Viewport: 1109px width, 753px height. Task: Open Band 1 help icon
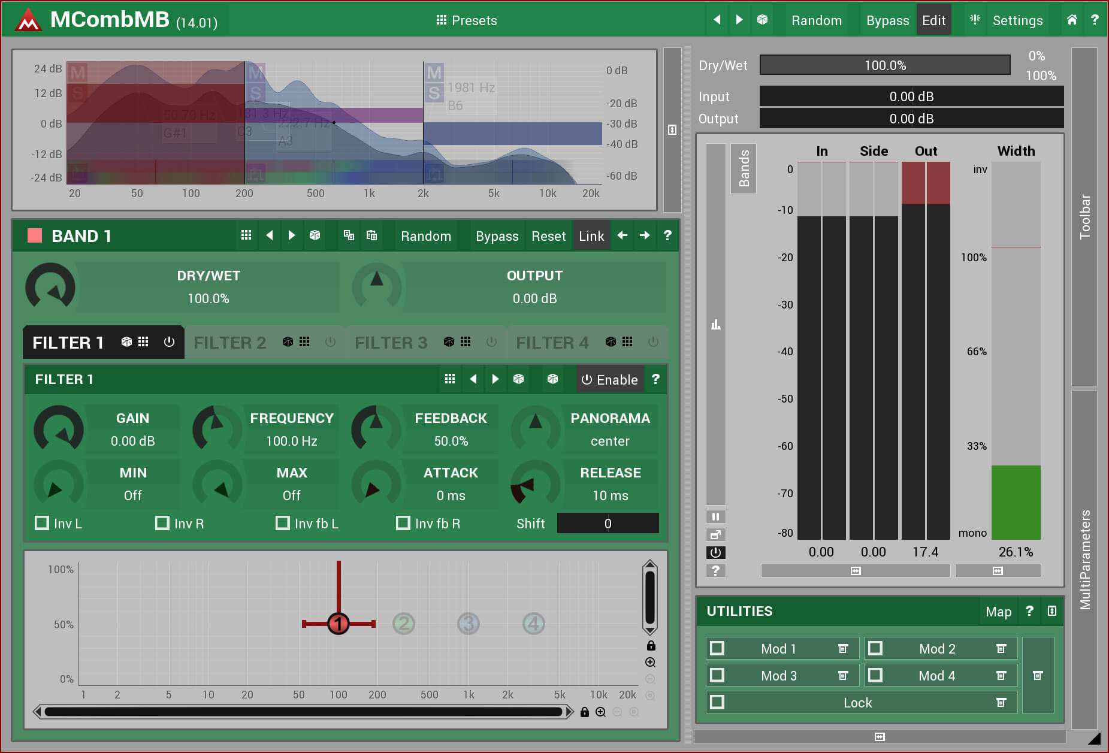[x=667, y=235]
